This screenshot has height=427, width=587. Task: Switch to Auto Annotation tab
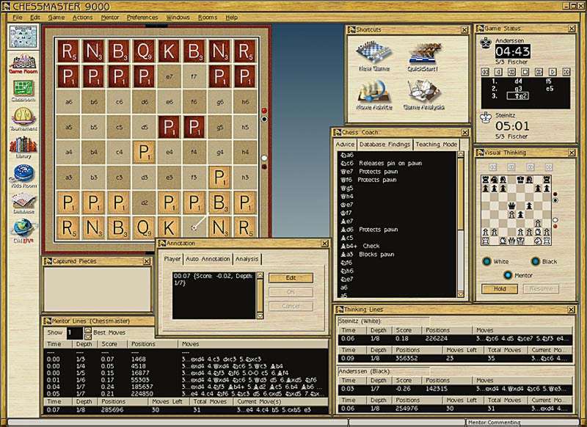(208, 258)
